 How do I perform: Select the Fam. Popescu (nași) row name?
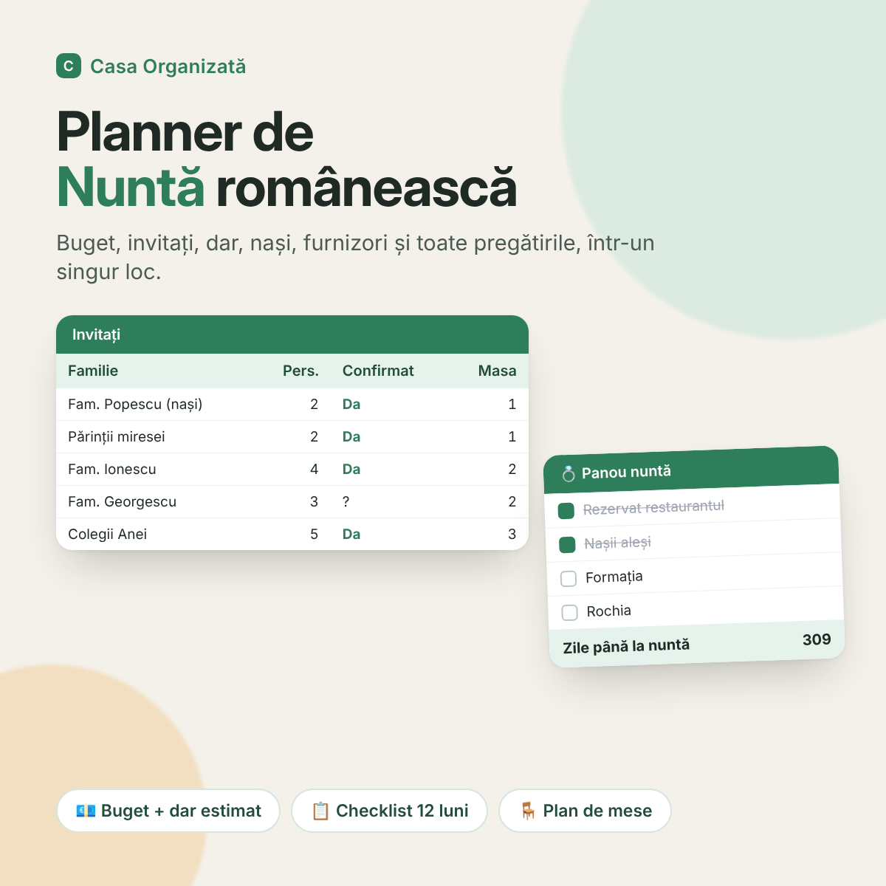(135, 404)
